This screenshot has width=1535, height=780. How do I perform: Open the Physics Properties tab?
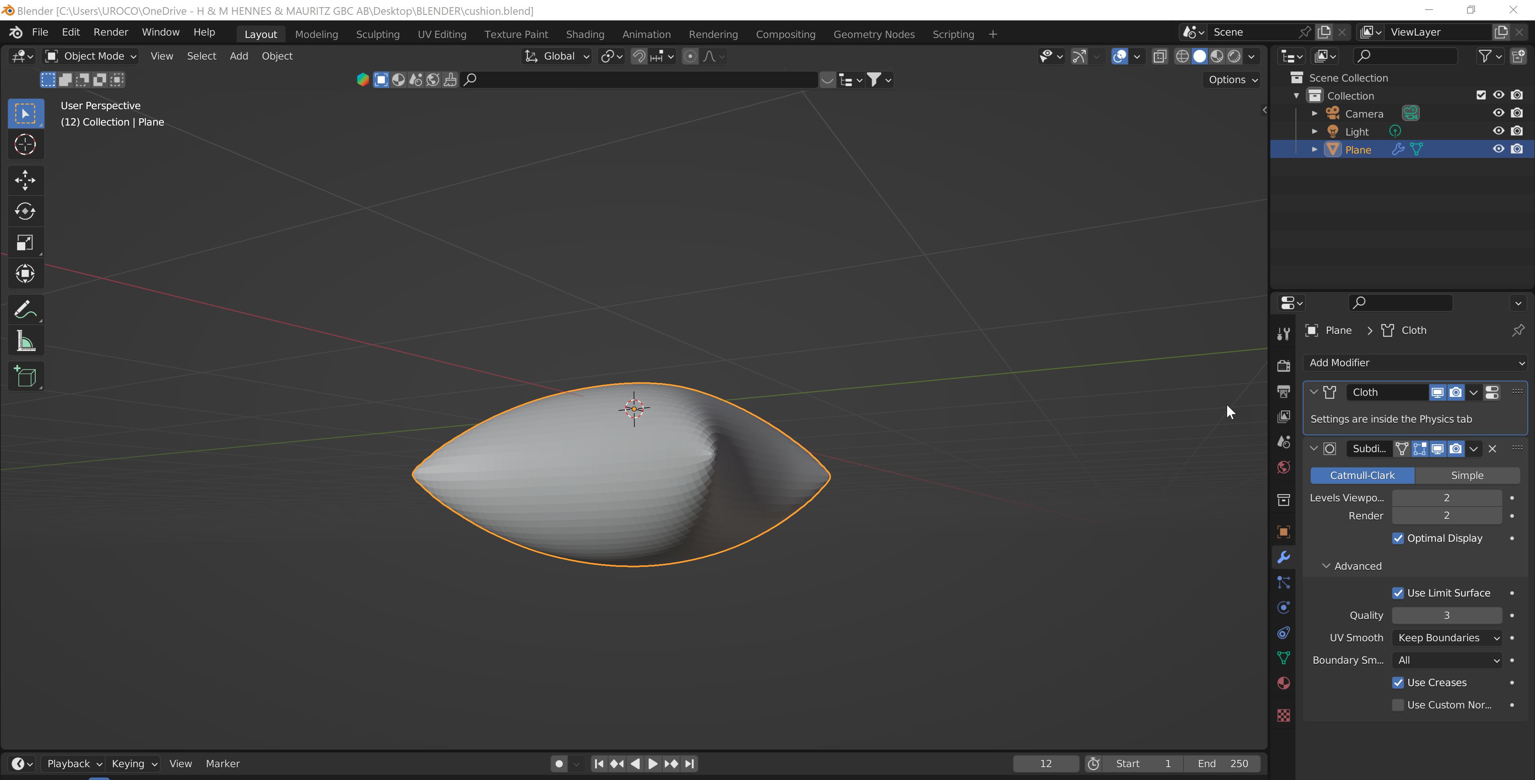1283,607
